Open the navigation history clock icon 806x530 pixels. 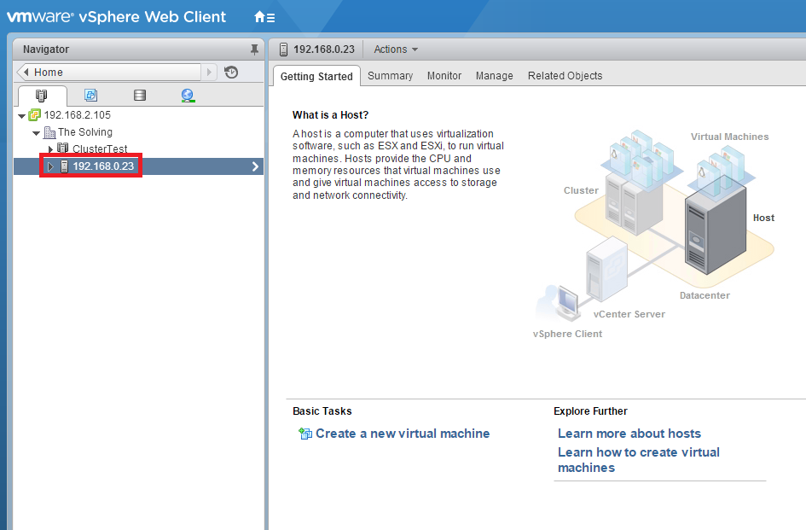[231, 72]
